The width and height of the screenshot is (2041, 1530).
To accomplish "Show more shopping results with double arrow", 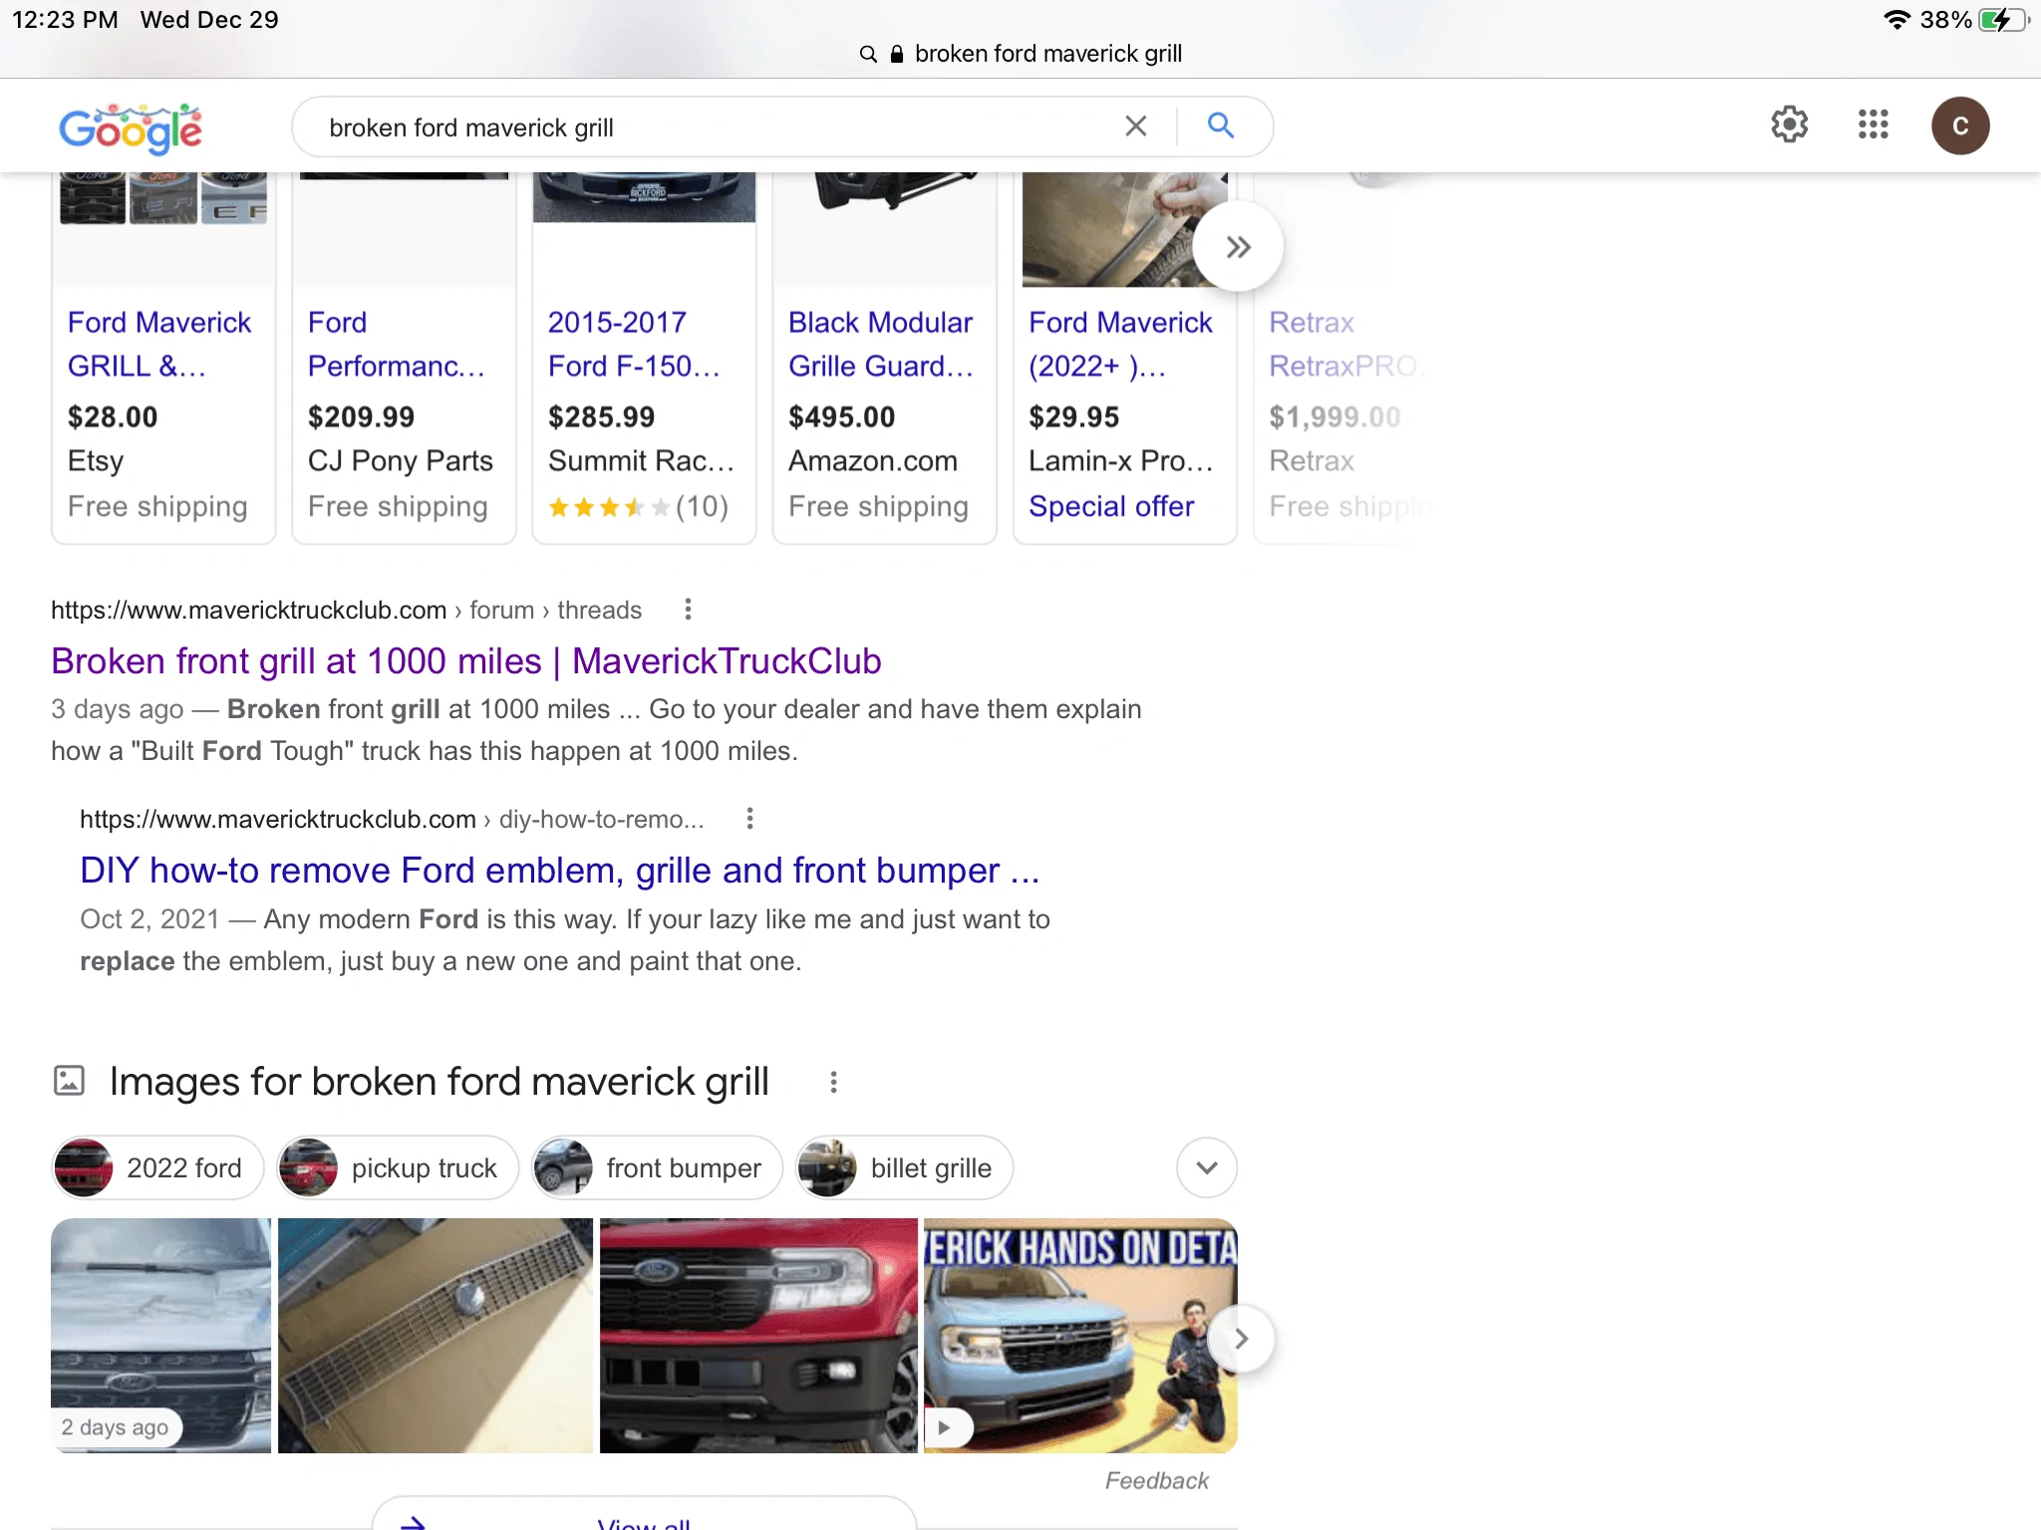I will point(1238,247).
